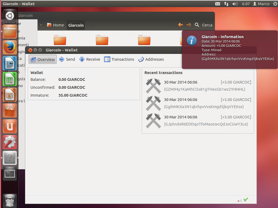
Task: Open the Workspace Switcher in the launcher
Action: click(10, 174)
